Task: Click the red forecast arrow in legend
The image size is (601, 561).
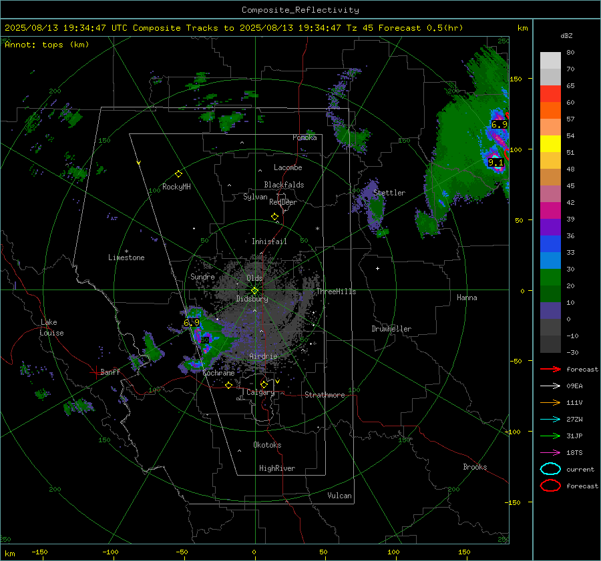Action: [x=550, y=369]
